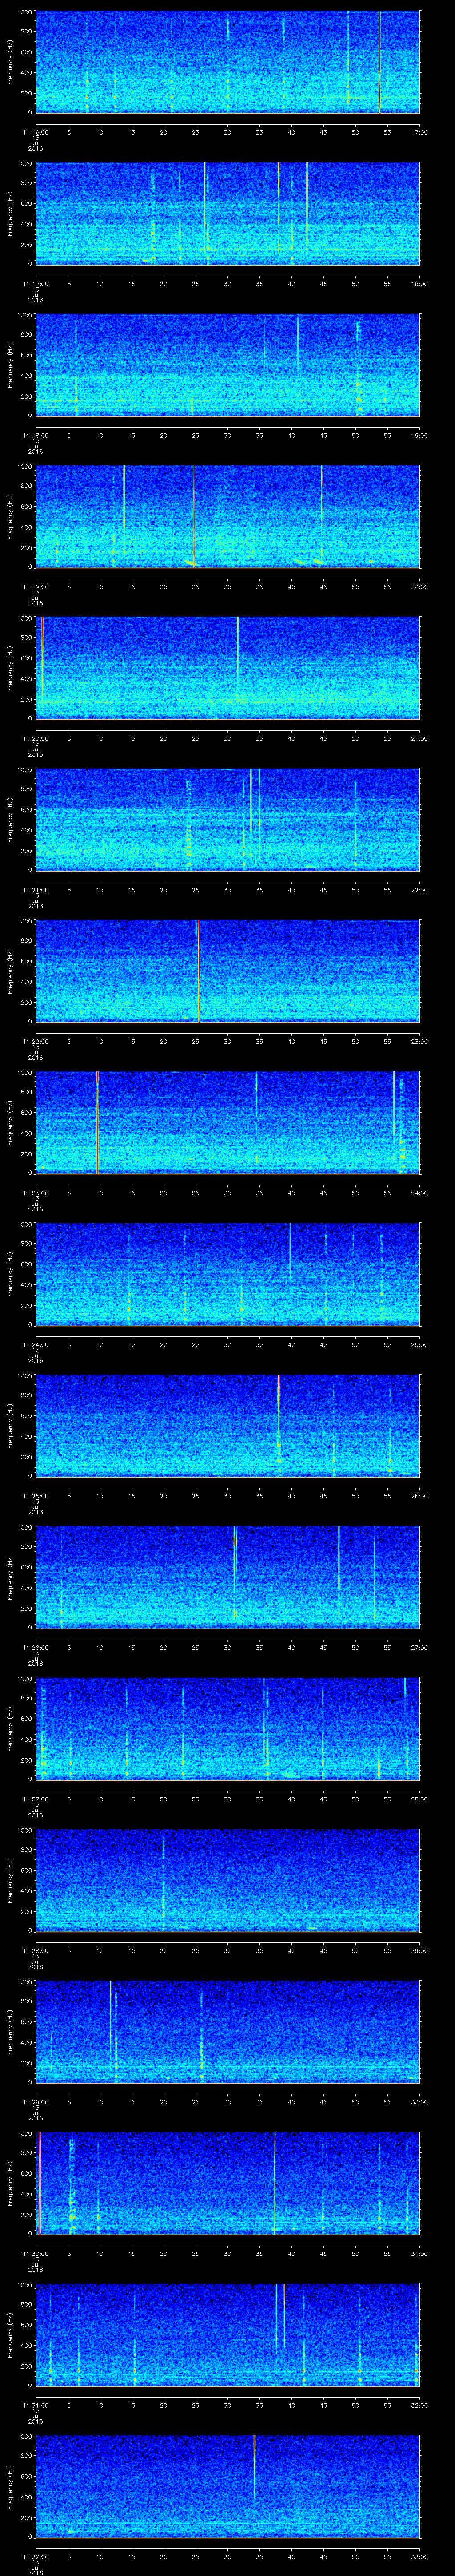Click the '11:22:00' time axis label
The image size is (455, 2576).
pos(36,1041)
